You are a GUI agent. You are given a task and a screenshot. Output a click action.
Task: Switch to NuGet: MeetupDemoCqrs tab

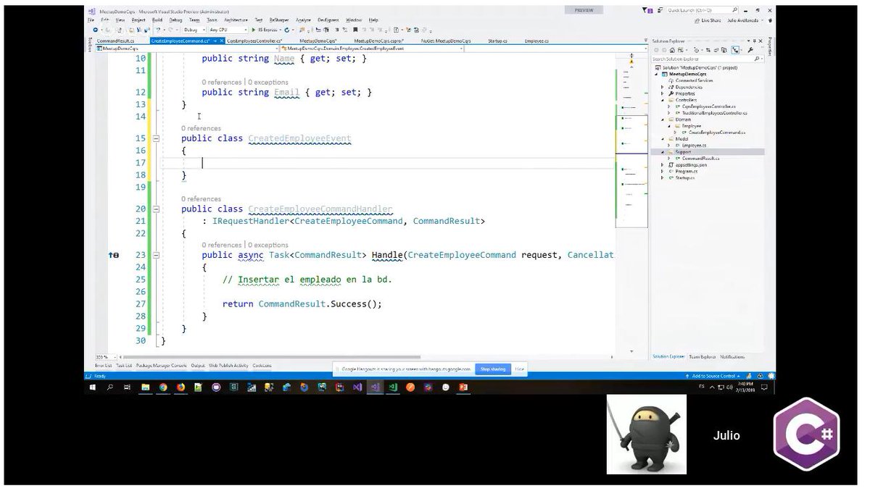click(446, 41)
